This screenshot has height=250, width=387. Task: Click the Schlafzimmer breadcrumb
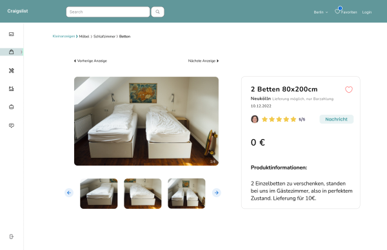pyautogui.click(x=104, y=36)
